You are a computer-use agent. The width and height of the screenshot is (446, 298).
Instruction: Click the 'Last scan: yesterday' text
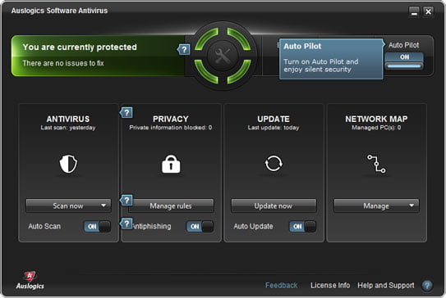[x=68, y=128]
